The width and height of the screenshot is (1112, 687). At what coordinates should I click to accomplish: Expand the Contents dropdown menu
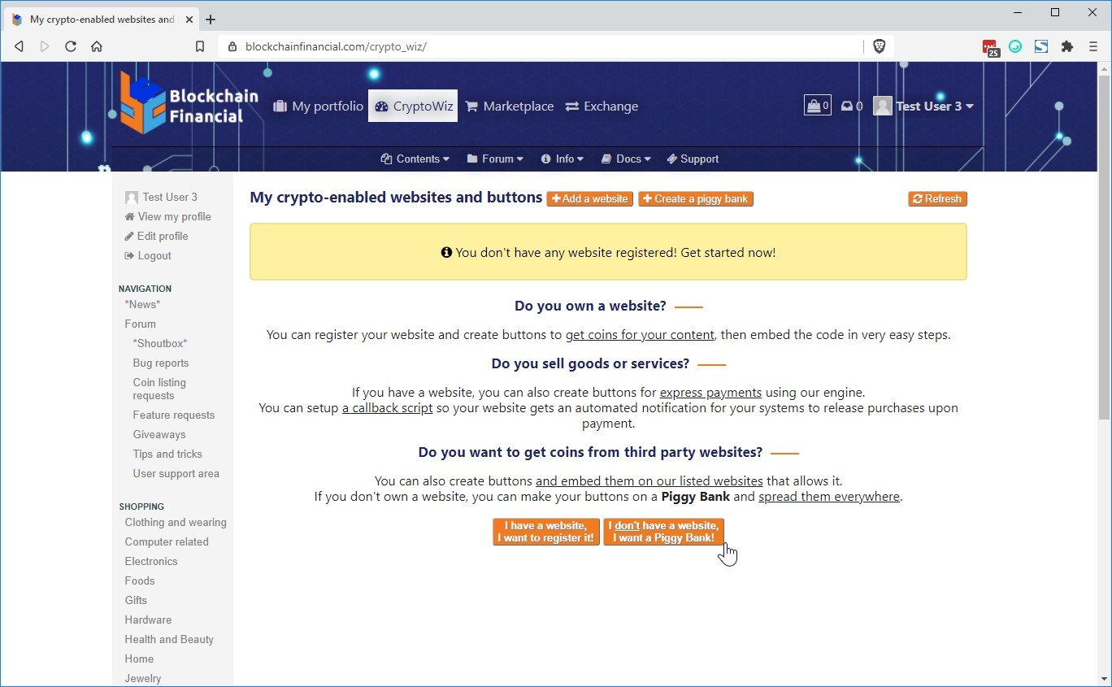tap(415, 159)
